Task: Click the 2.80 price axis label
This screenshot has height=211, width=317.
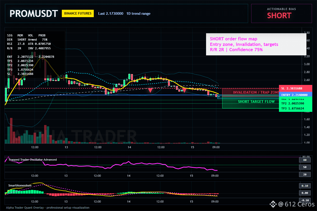Action: (x=307, y=72)
